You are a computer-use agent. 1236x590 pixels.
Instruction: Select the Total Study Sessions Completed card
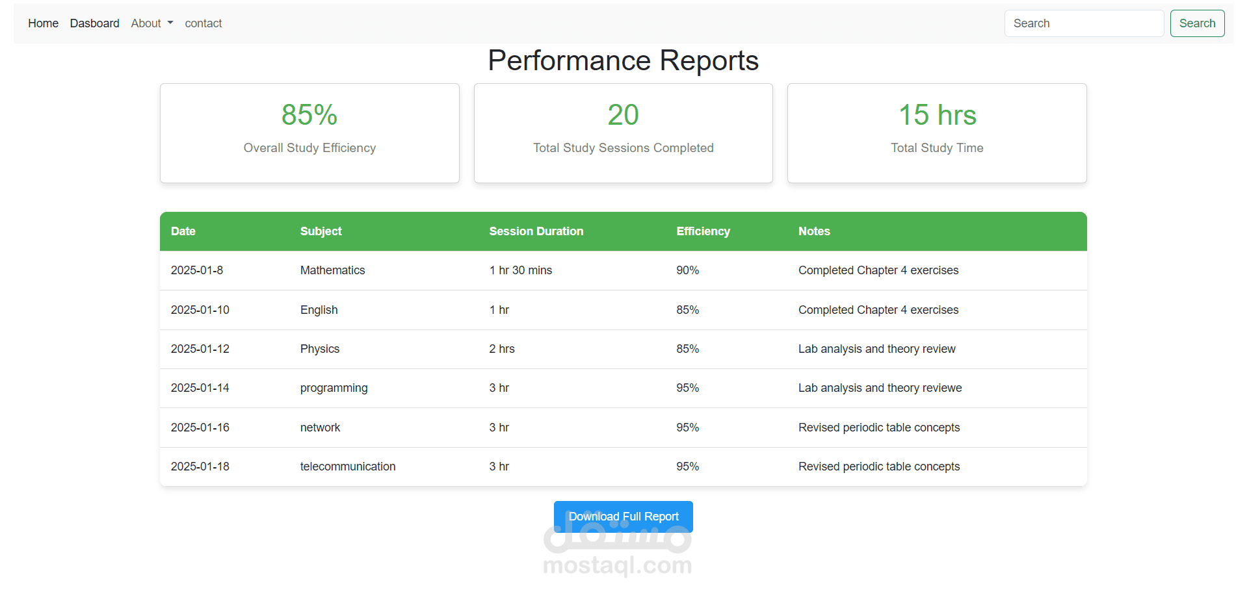pos(623,133)
